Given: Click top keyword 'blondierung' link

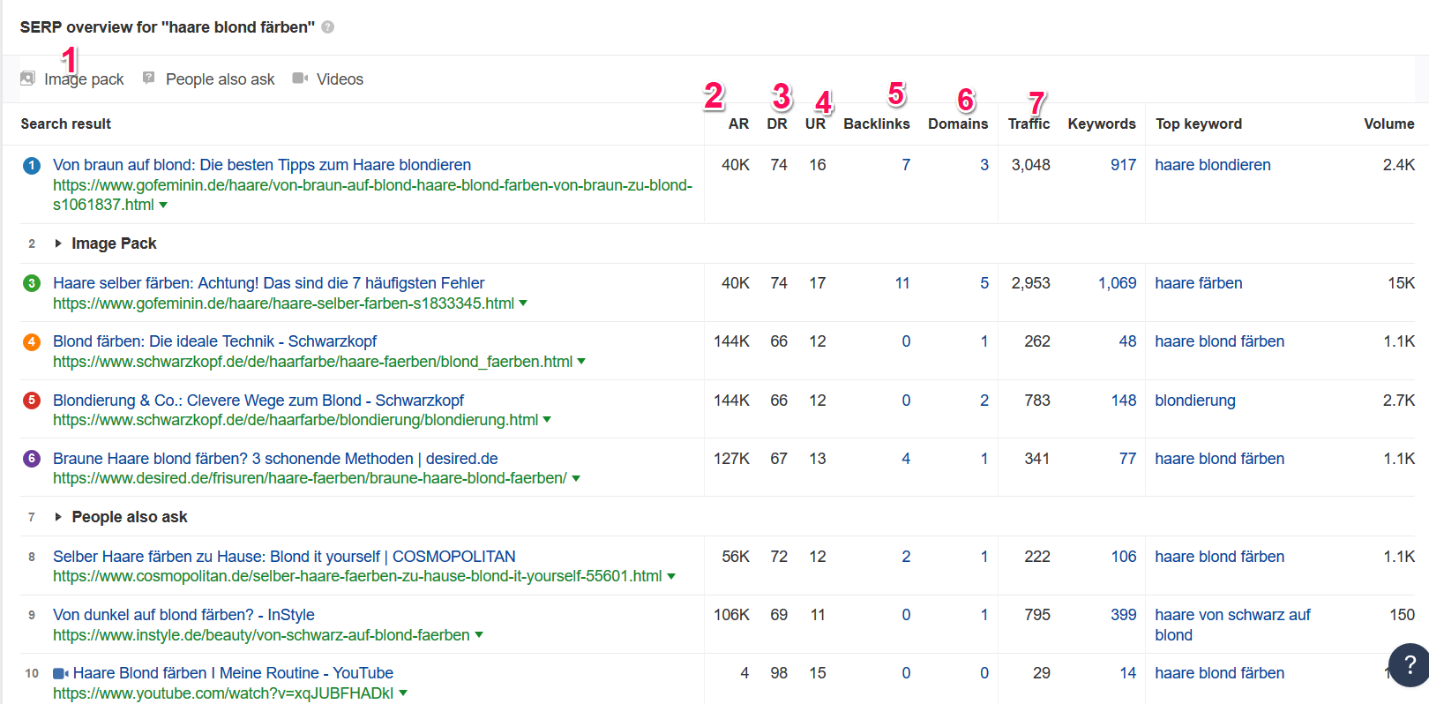Looking at the screenshot, I should point(1195,401).
